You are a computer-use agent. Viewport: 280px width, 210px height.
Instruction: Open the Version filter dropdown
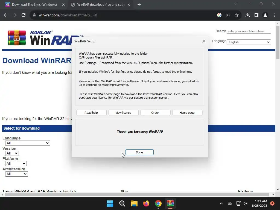pyautogui.click(x=12, y=153)
